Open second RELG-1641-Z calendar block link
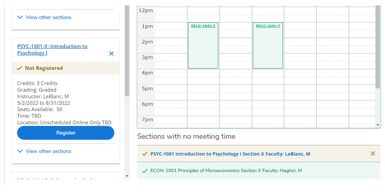Screen dimensions: 385x192 tap(268, 26)
